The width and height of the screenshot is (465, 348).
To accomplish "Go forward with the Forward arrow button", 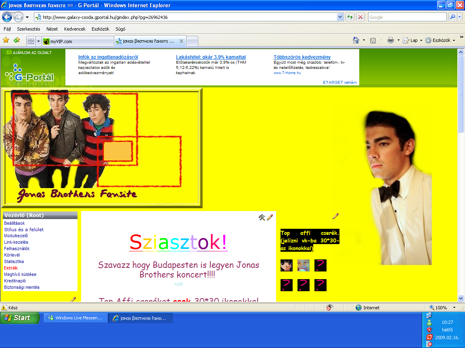I will (x=19, y=17).
